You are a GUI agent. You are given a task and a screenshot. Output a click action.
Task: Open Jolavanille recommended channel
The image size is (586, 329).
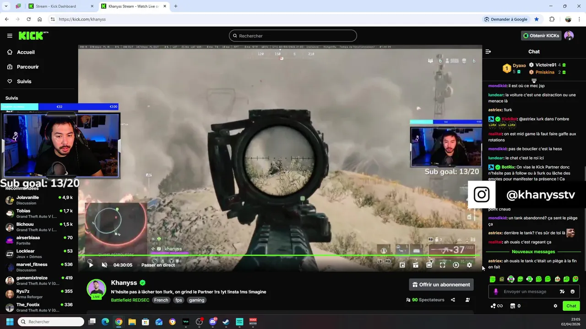click(x=39, y=200)
